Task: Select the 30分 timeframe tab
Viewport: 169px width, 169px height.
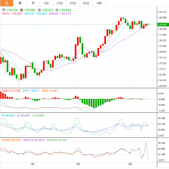Action: (x=73, y=3)
